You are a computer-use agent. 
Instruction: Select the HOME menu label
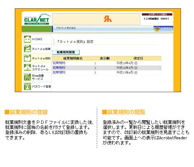click(x=37, y=39)
